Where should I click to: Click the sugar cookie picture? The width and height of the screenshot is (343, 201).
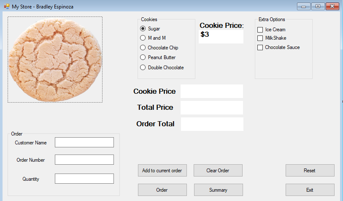click(x=55, y=60)
